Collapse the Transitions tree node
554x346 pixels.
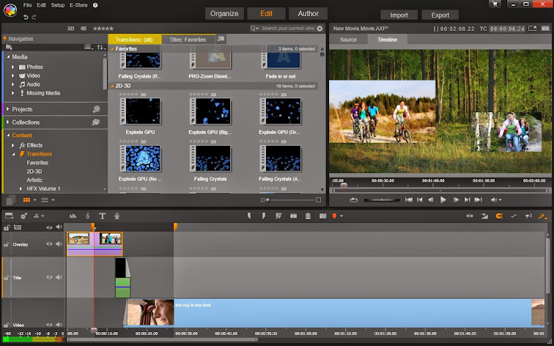13,154
